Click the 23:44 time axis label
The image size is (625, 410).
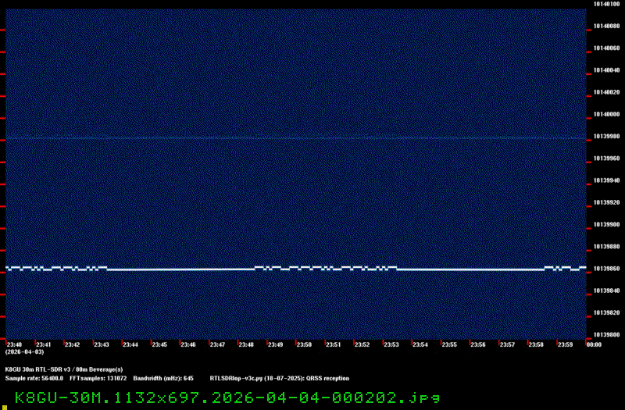click(x=130, y=344)
